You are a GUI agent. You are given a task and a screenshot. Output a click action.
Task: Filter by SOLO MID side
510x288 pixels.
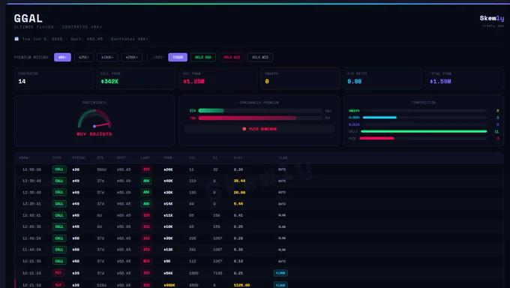coord(260,57)
